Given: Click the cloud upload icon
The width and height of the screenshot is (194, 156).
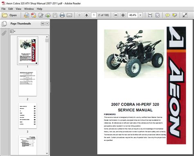Looking at the screenshot, I should click(48, 15).
